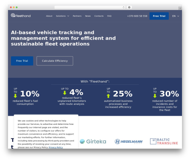Click the green up arrow next to 25%
The width and height of the screenshot is (190, 160).
(x=108, y=96)
